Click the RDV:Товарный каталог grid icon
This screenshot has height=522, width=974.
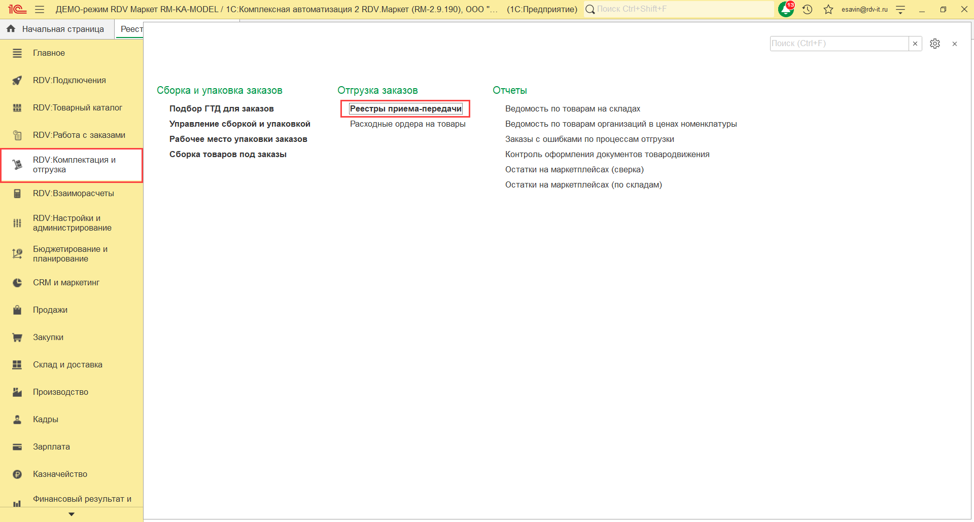point(17,108)
